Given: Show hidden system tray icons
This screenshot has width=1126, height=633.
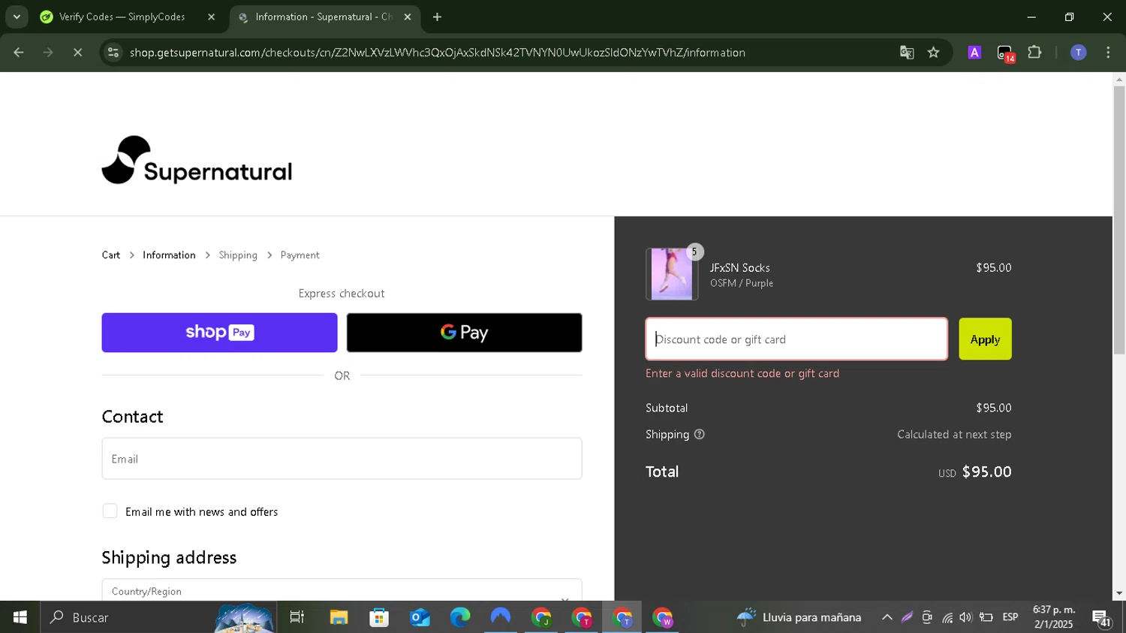Looking at the screenshot, I should point(887,617).
